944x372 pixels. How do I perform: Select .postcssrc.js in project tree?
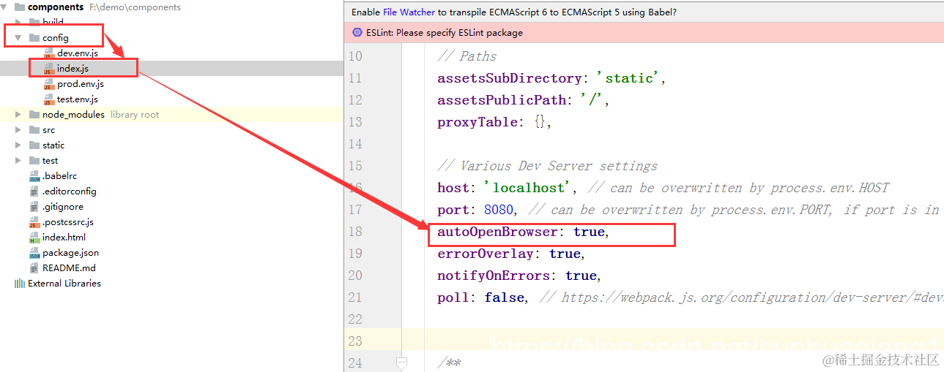tap(68, 222)
